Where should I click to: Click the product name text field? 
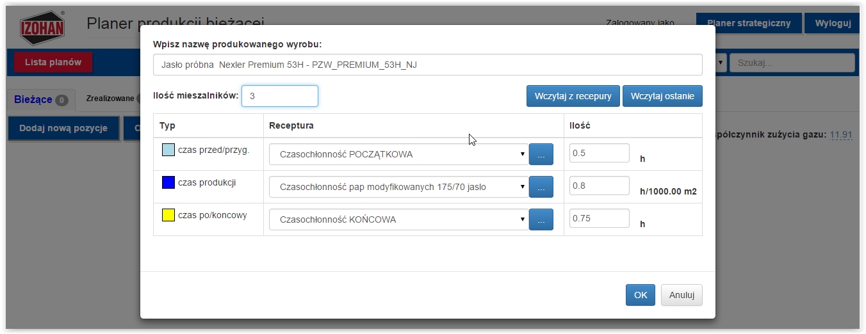428,65
